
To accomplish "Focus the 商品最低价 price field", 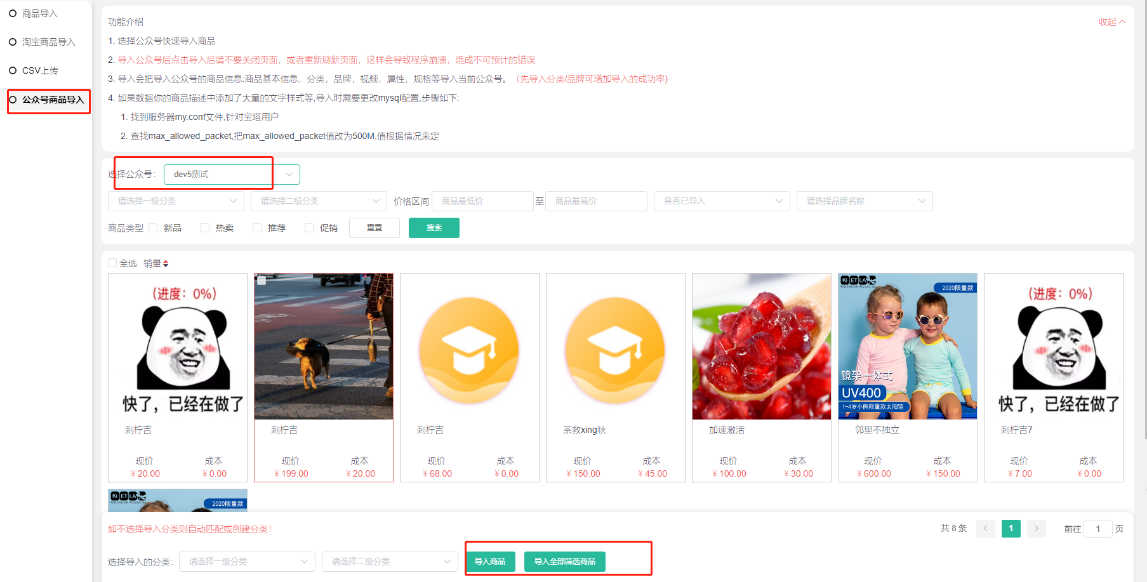I will [x=482, y=201].
